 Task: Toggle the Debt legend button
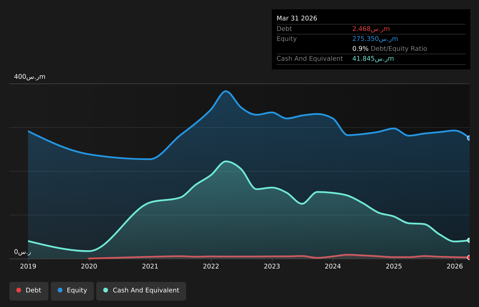pyautogui.click(x=29, y=291)
